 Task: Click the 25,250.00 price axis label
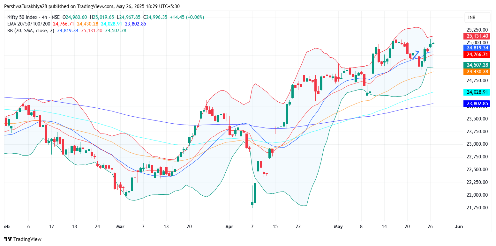coord(477,30)
